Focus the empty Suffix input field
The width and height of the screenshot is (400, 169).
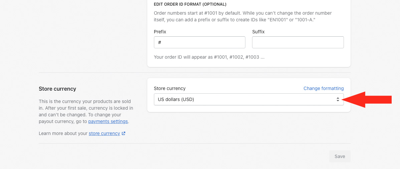tap(298, 42)
